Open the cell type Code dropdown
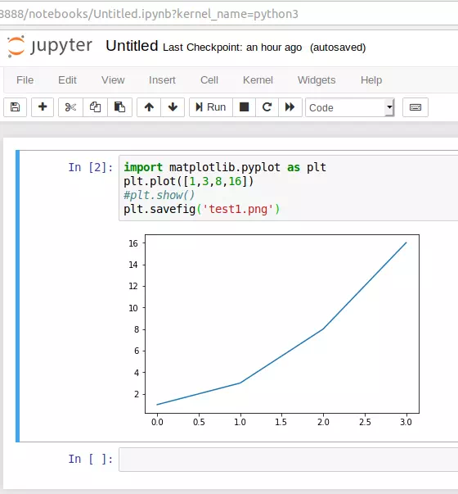The width and height of the screenshot is (458, 494). click(x=350, y=107)
